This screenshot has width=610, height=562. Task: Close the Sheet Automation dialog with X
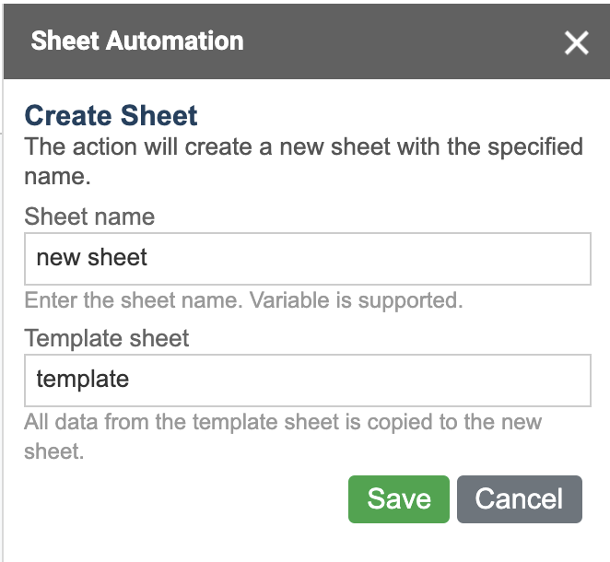[576, 42]
